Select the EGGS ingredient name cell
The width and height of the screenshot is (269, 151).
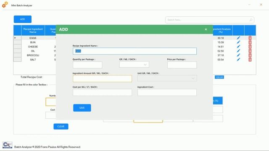(33, 38)
